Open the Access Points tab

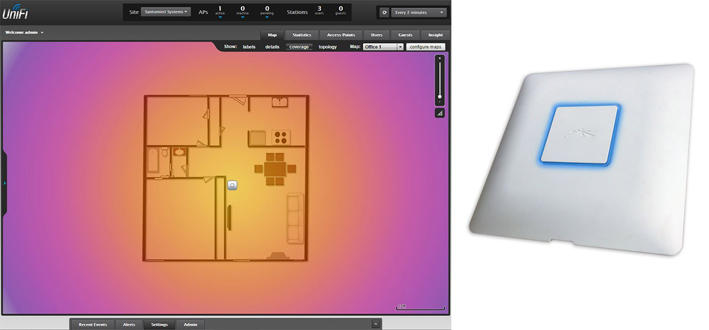[x=341, y=35]
